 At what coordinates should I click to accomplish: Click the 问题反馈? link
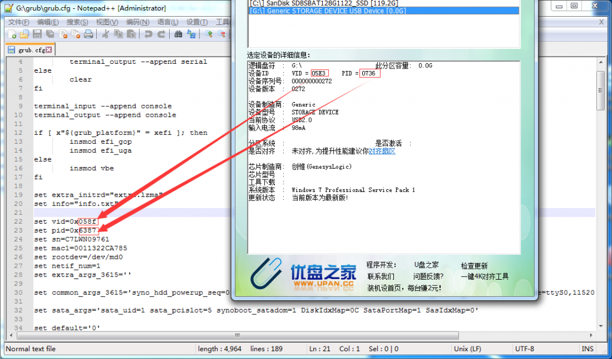pyautogui.click(x=428, y=277)
